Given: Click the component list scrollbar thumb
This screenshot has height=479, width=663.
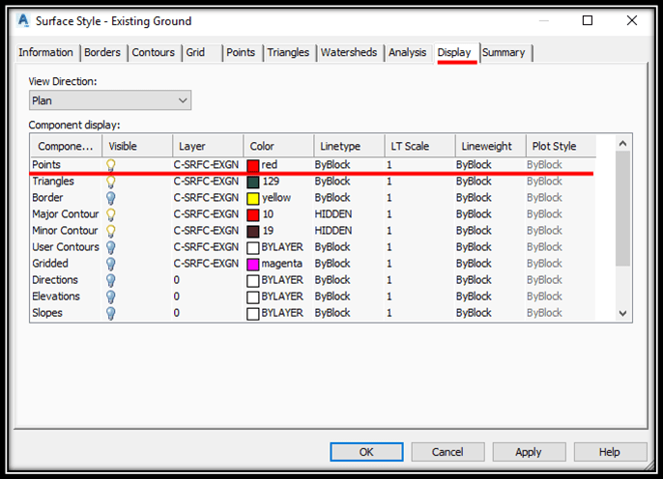Looking at the screenshot, I should pyautogui.click(x=622, y=209).
